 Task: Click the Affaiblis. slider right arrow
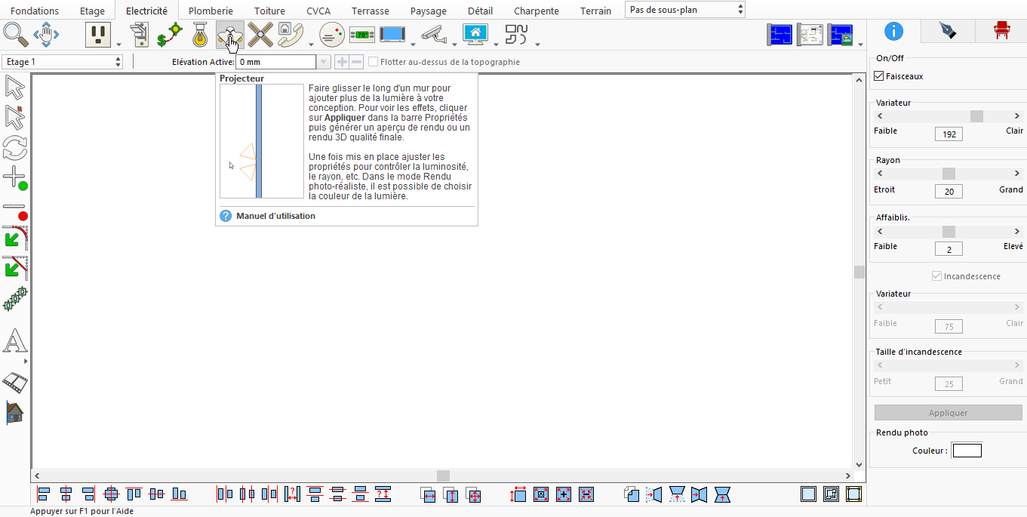[x=1017, y=232]
